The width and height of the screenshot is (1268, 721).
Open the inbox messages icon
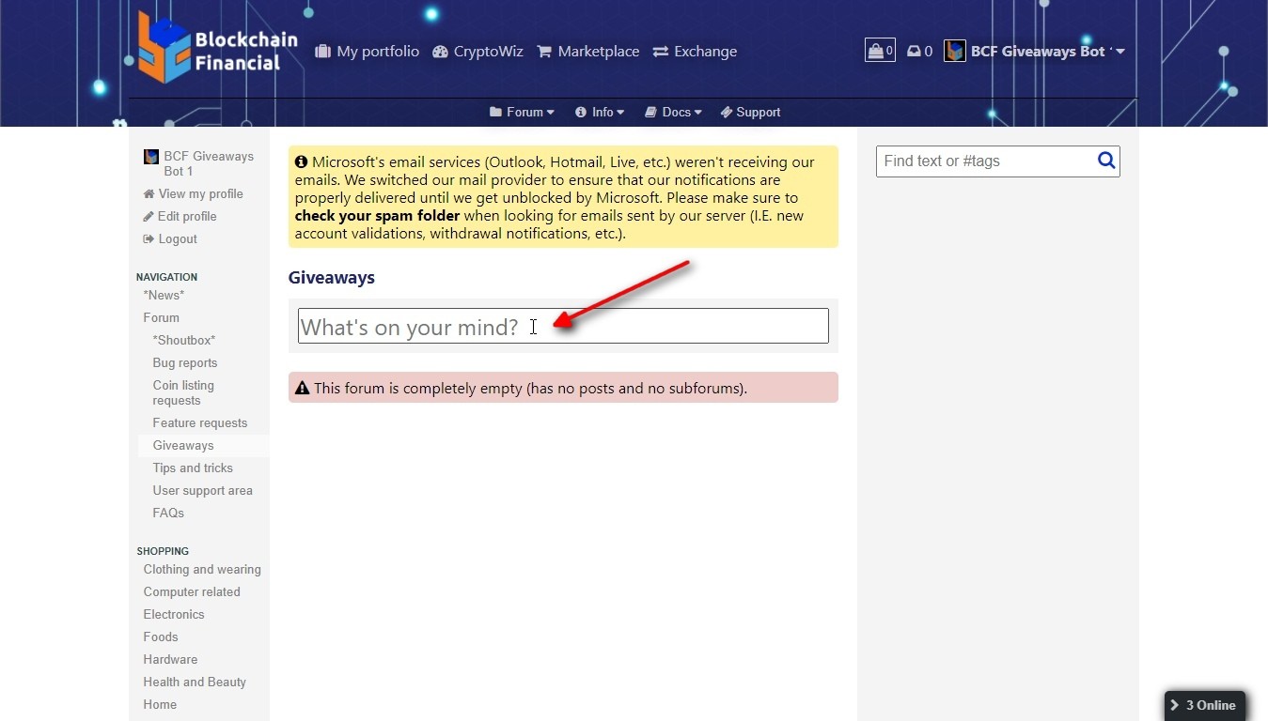point(919,52)
